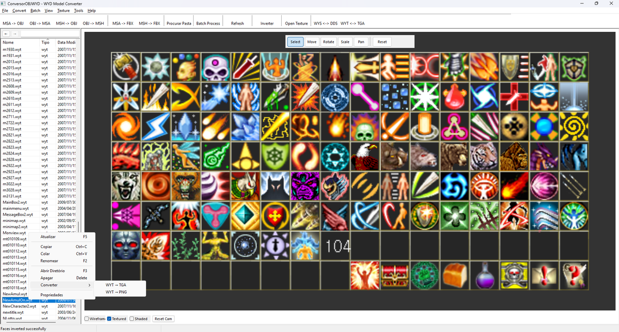Image resolution: width=619 pixels, height=332 pixels.
Task: Click the MSA -> FBX toolbar button
Action: tap(123, 23)
